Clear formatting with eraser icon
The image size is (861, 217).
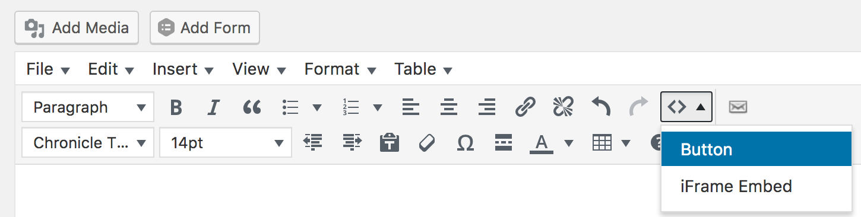coord(428,143)
